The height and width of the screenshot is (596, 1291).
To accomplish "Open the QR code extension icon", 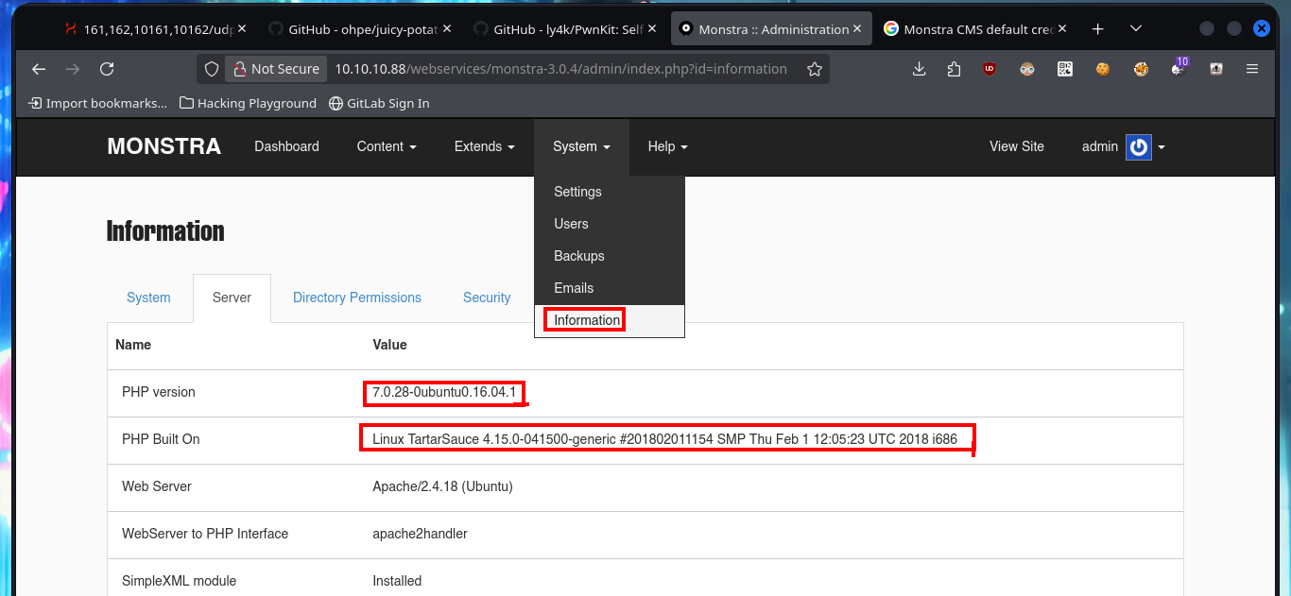I will coord(1065,69).
